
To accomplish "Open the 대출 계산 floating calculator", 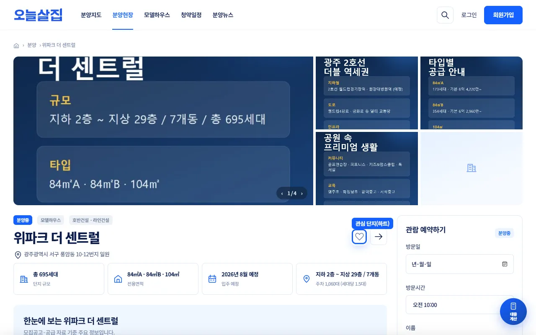I will [x=513, y=312].
